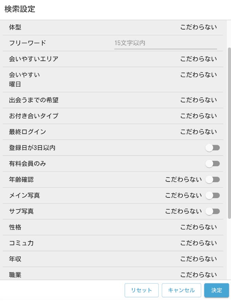Enable the 有料会員のみ switch
The width and height of the screenshot is (231, 306).
[x=213, y=164]
